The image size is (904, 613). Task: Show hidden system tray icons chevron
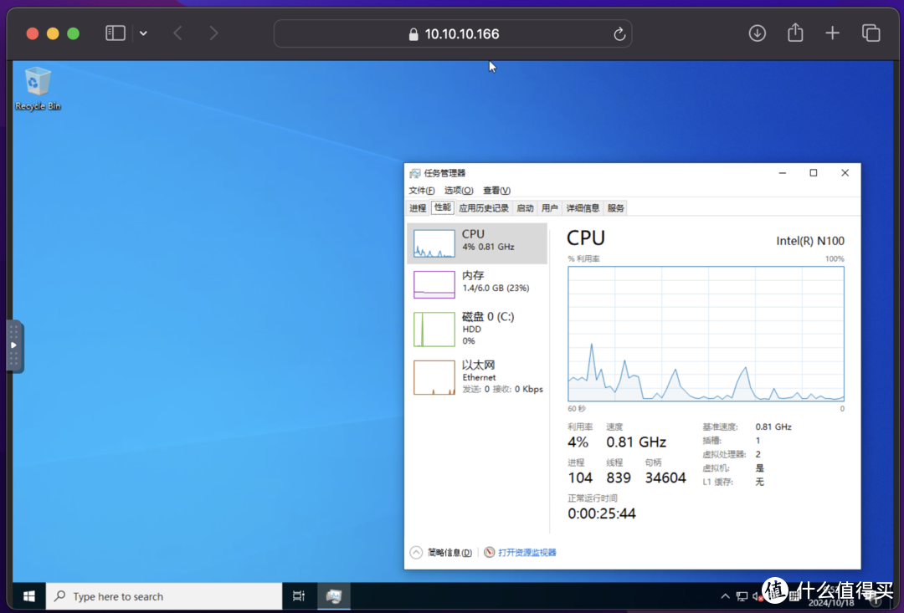pyautogui.click(x=725, y=596)
